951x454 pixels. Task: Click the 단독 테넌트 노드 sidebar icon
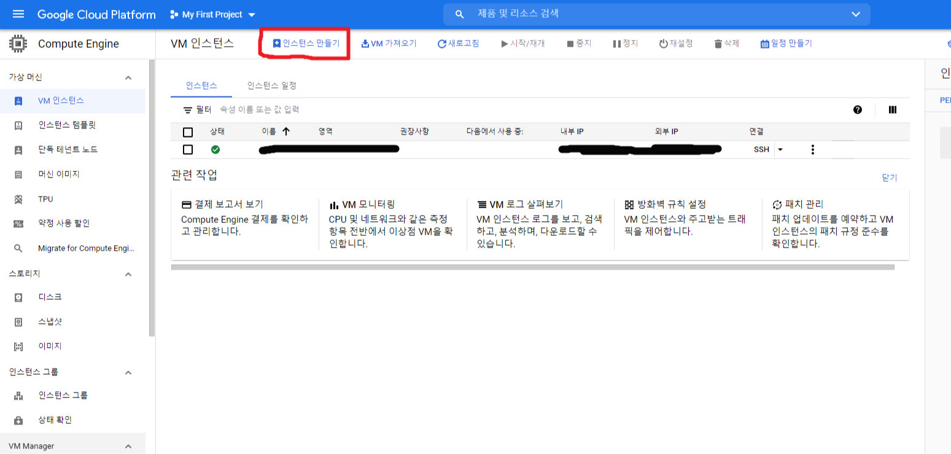[18, 150]
